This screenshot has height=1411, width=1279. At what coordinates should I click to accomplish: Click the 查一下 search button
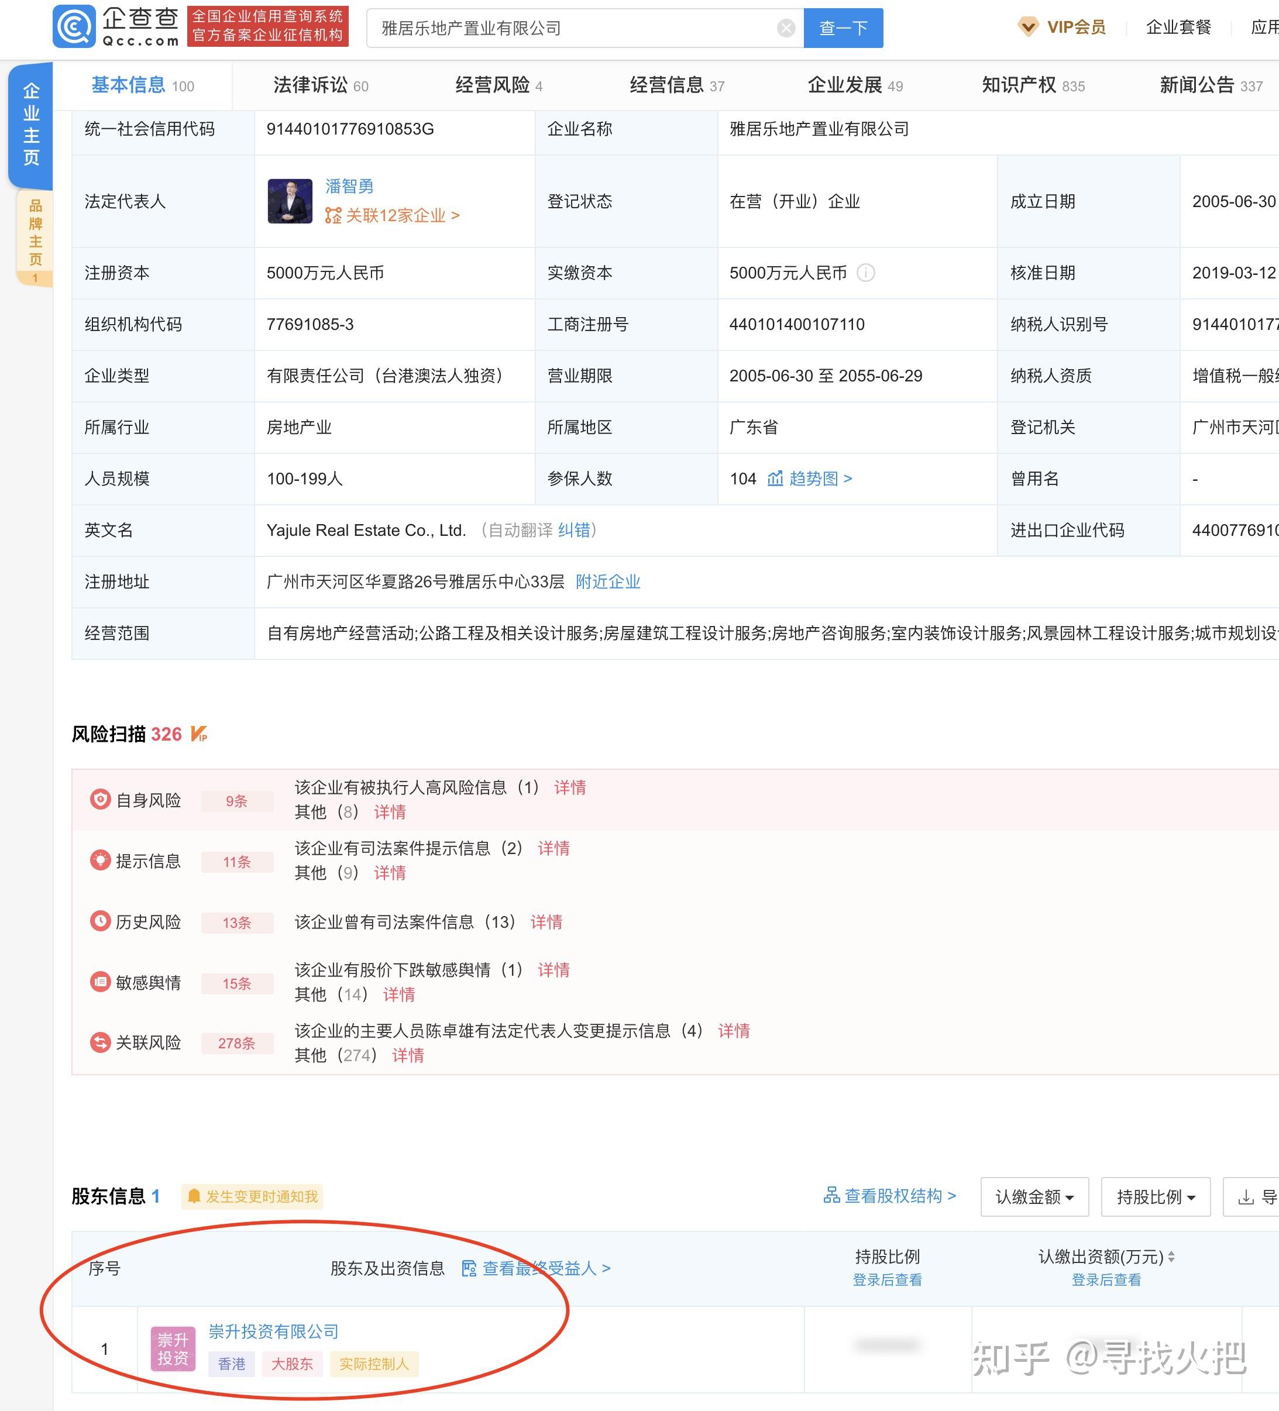[x=844, y=28]
